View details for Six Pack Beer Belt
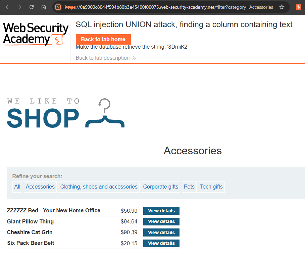The height and width of the screenshot is (261, 305). pos(161,243)
